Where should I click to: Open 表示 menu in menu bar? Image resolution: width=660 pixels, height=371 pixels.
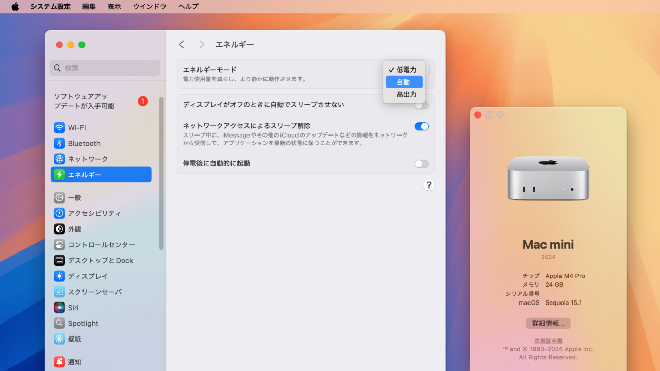[114, 7]
